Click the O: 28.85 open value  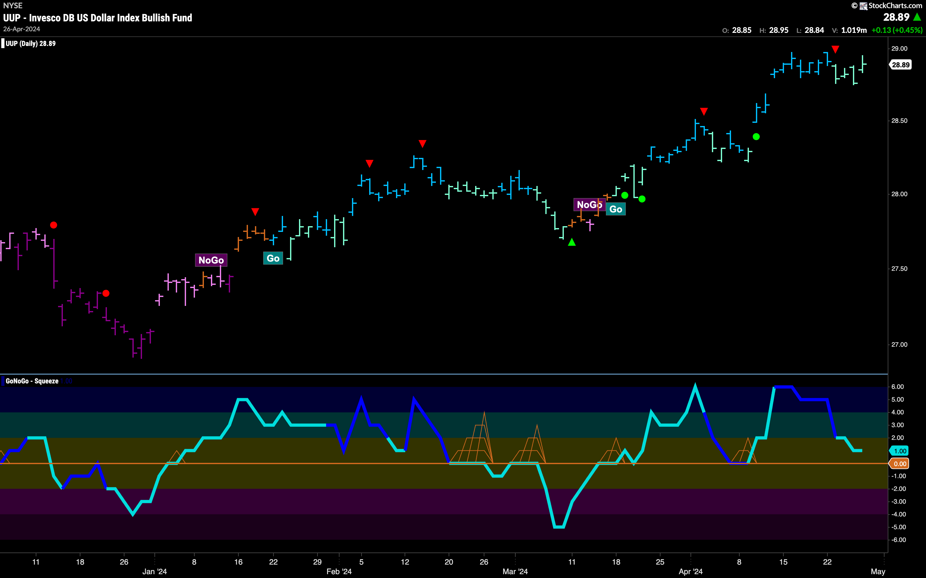pos(737,30)
